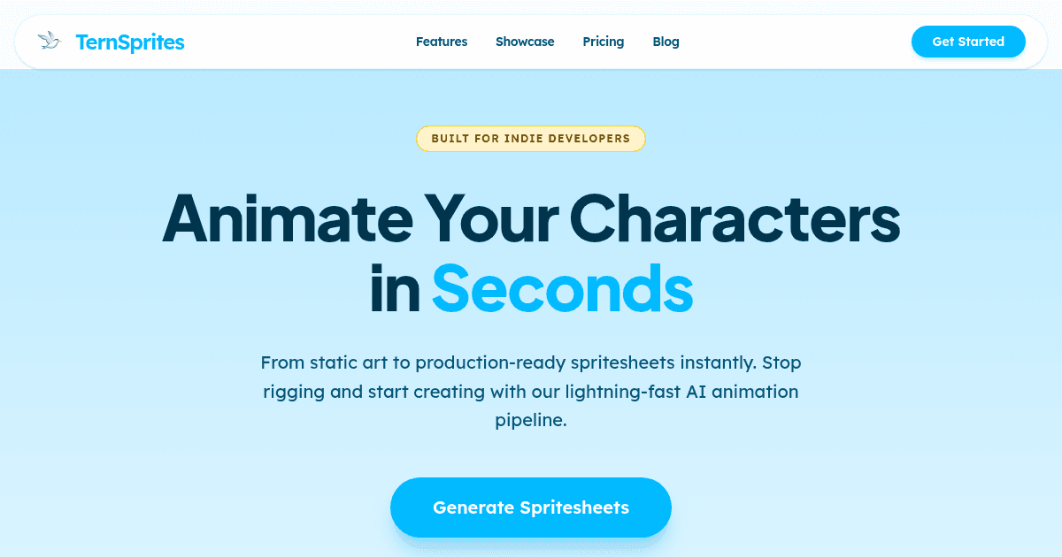Open the Features nav link
The height and width of the screenshot is (557, 1062).
point(442,42)
